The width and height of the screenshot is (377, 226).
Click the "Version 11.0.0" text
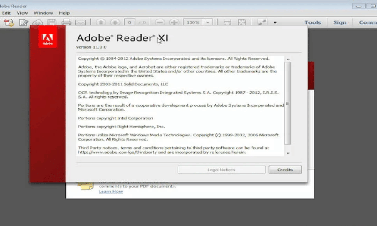pos(91,47)
